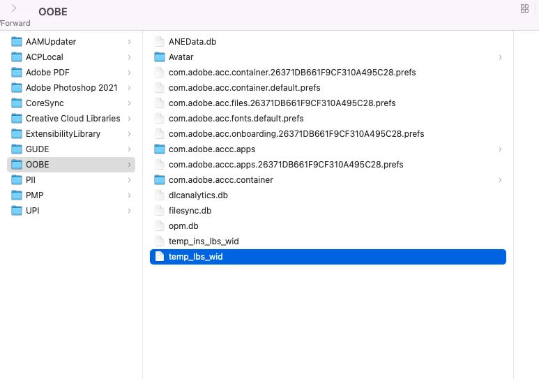
Task: Select com.adobe.acc.fonts.default.prefs file name
Action: point(236,119)
